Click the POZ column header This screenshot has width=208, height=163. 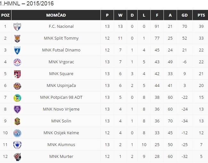(5, 15)
